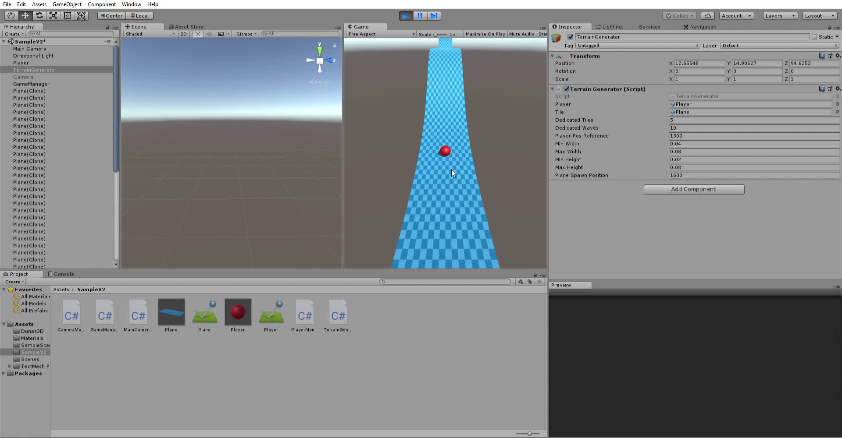Image resolution: width=842 pixels, height=438 pixels.
Task: Select the Rect transform tool
Action: pos(67,15)
